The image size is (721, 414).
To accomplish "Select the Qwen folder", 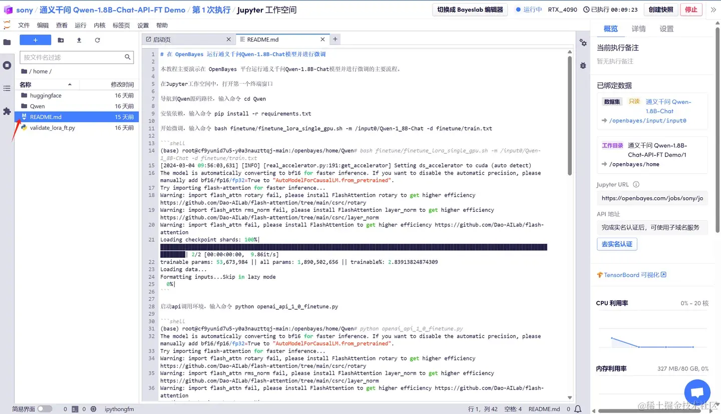I will pos(77,106).
